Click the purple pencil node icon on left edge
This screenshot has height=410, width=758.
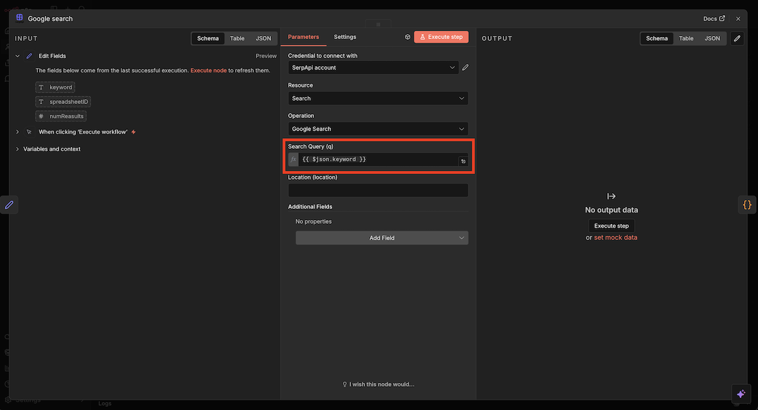tap(9, 205)
